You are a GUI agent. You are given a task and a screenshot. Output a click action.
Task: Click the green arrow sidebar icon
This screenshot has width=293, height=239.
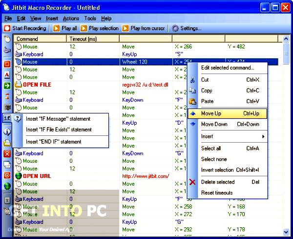(7, 86)
